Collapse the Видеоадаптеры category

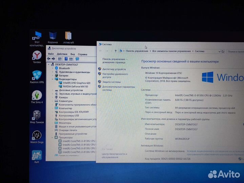coord(53,79)
